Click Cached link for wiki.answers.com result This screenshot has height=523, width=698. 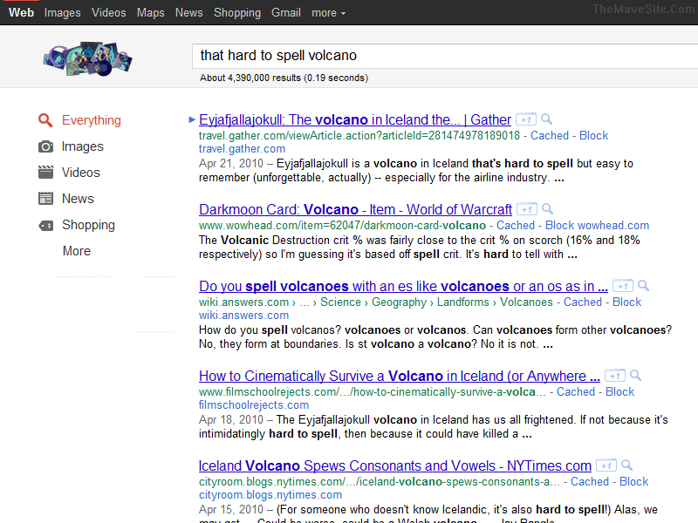583,302
